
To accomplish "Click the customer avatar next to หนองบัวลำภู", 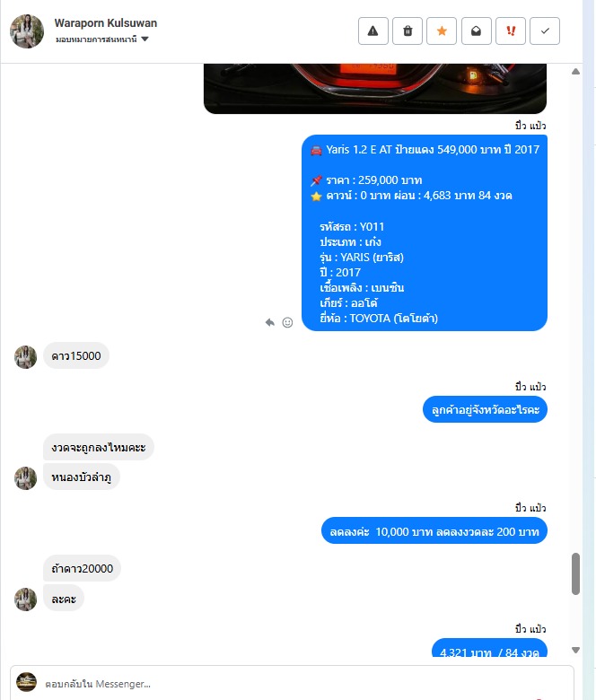I will pos(25,478).
